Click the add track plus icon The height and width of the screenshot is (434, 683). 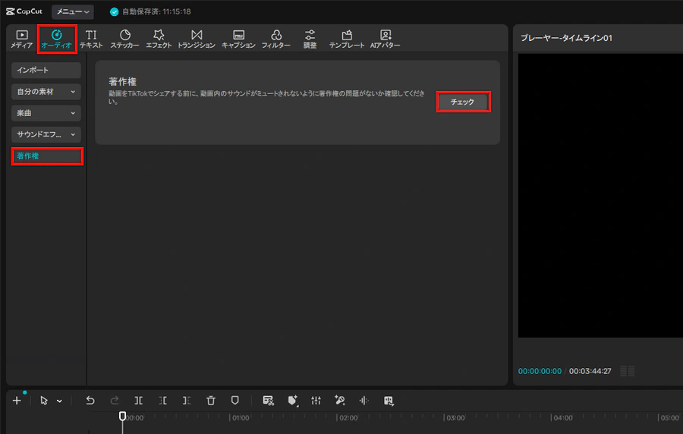17,401
